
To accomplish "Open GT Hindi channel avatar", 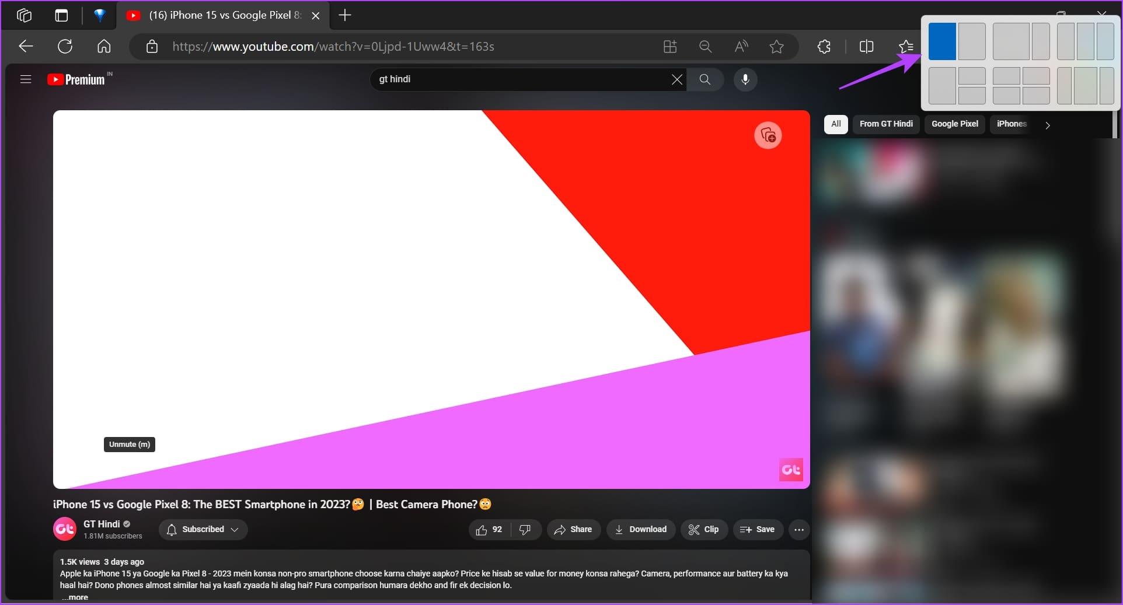I will pos(65,529).
